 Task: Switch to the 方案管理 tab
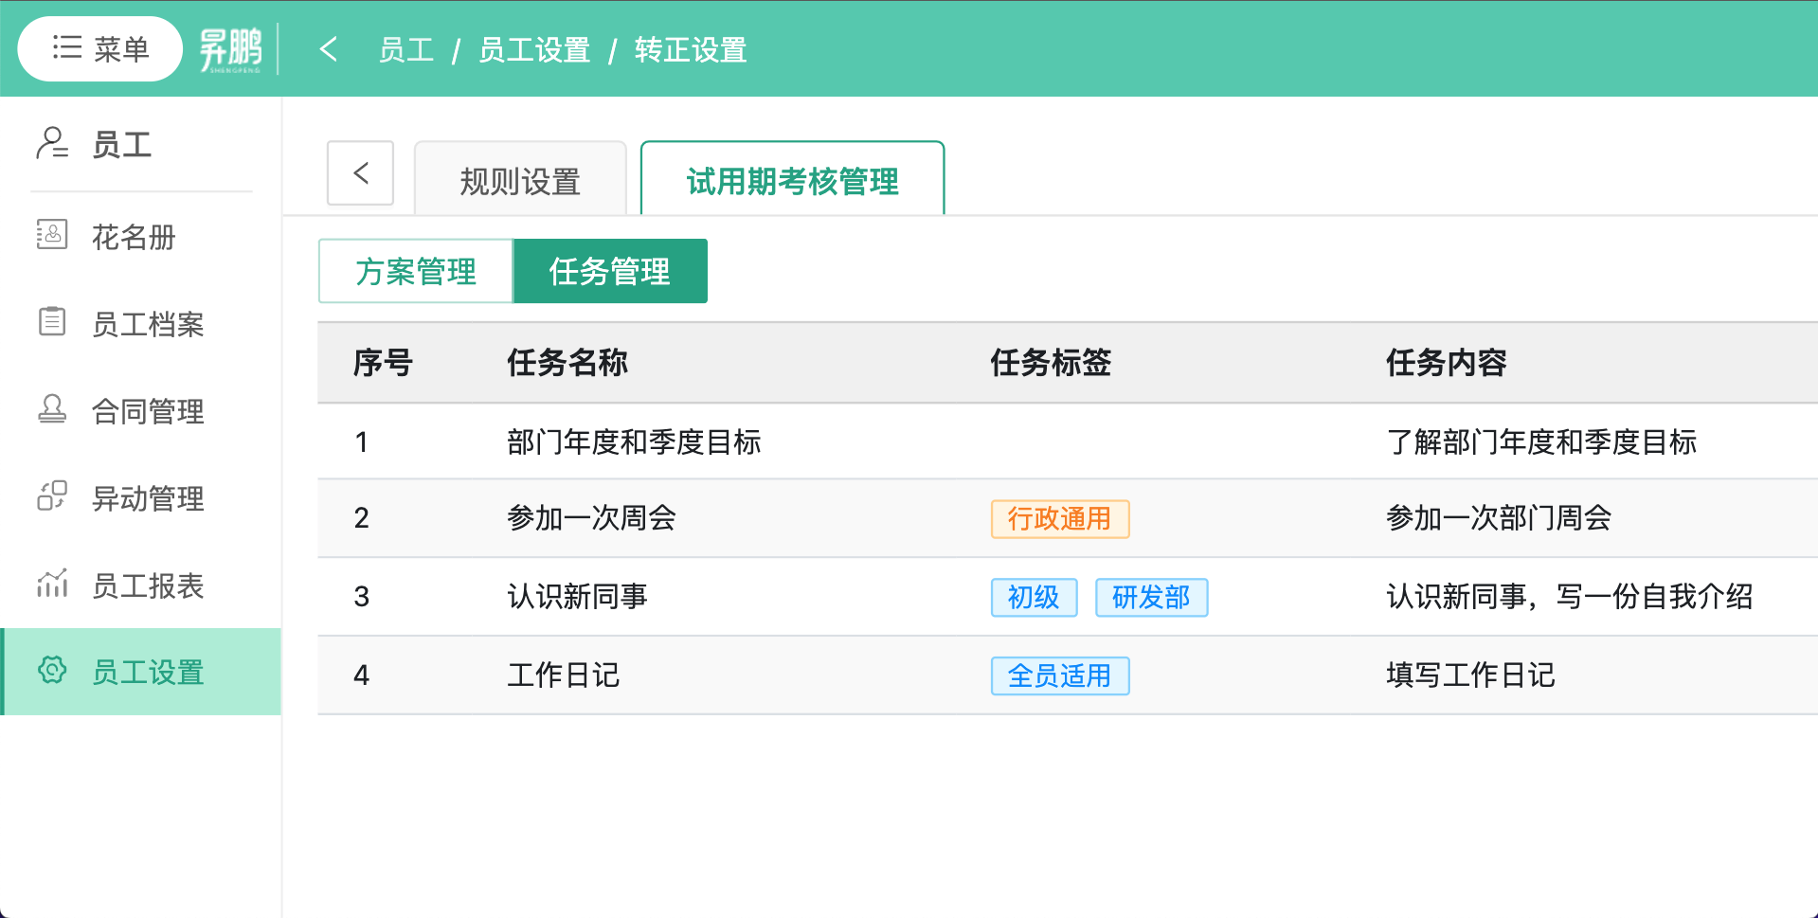pos(415,271)
